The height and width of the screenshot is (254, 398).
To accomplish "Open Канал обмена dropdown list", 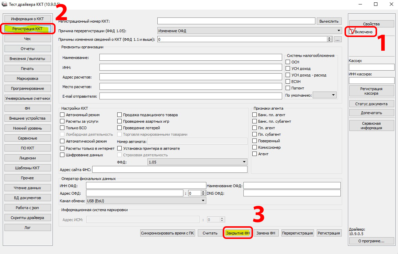I will point(203,201).
